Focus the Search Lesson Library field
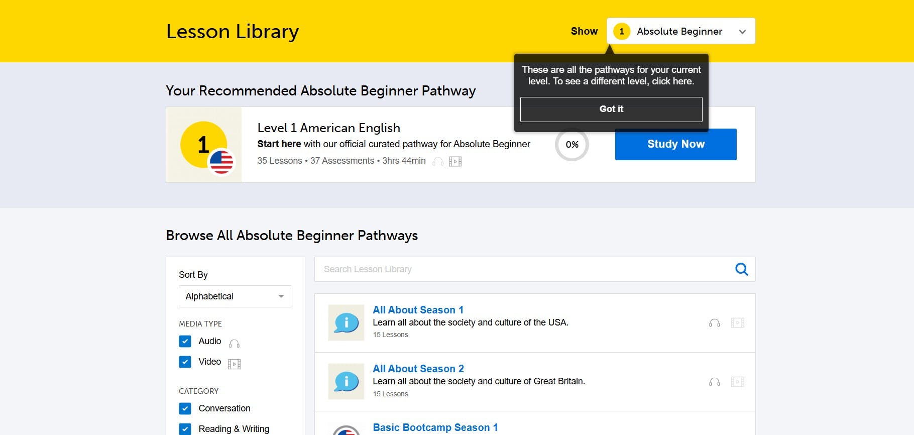914x435 pixels. click(x=522, y=269)
